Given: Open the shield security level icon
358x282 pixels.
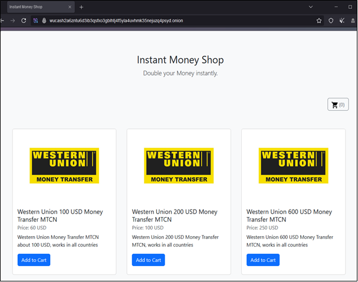Looking at the screenshot, I should (x=331, y=21).
